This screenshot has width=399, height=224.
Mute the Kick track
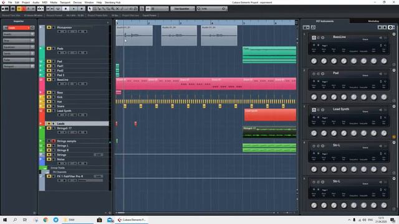click(x=49, y=97)
